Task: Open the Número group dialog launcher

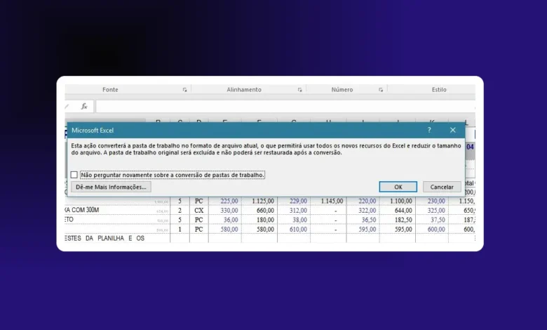Action: (x=381, y=90)
